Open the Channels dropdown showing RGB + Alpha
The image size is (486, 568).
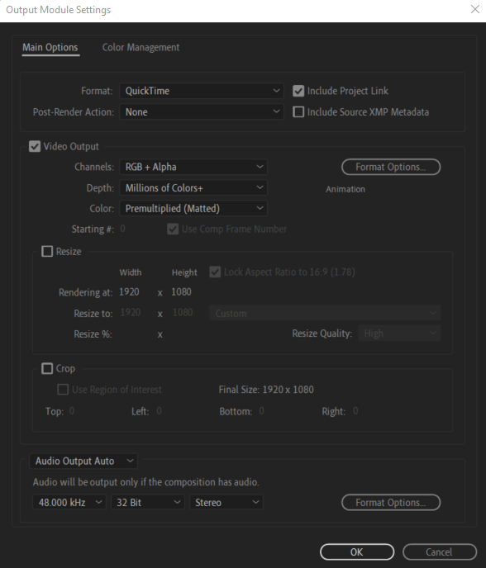(x=193, y=167)
